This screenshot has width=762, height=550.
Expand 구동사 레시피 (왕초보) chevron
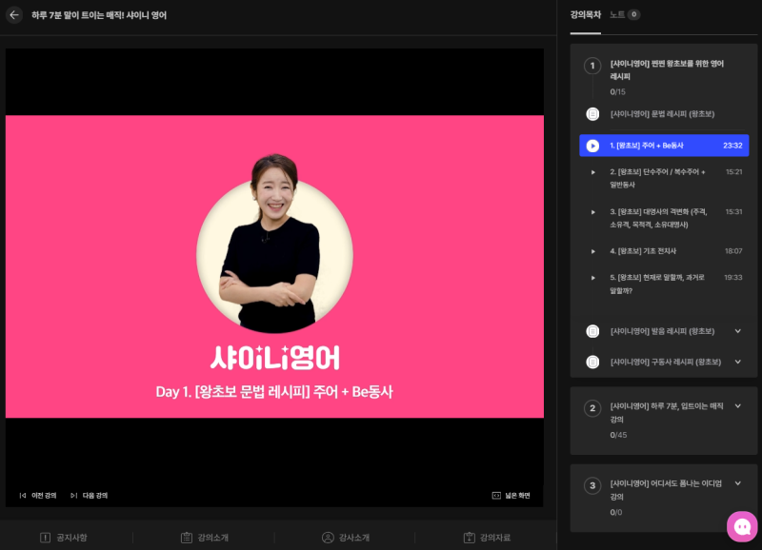click(x=737, y=362)
